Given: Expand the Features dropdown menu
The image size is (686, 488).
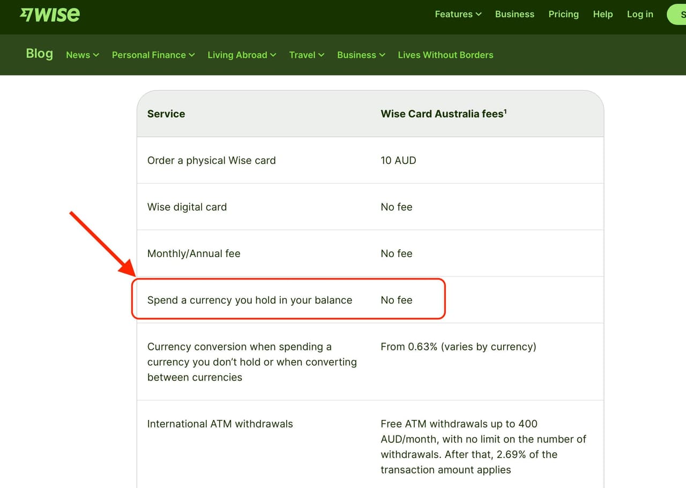Looking at the screenshot, I should pos(458,14).
